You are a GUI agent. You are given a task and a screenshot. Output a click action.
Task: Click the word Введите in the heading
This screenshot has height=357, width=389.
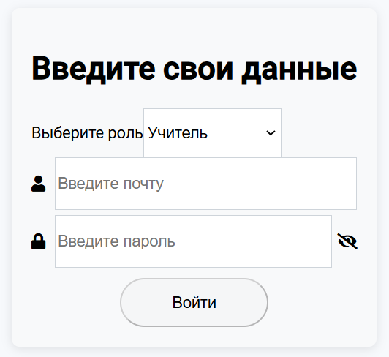tap(94, 69)
